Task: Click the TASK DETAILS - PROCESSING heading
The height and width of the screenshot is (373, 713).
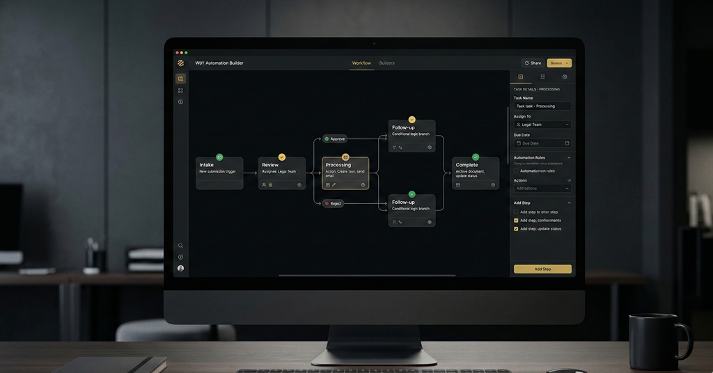Action: coord(537,89)
